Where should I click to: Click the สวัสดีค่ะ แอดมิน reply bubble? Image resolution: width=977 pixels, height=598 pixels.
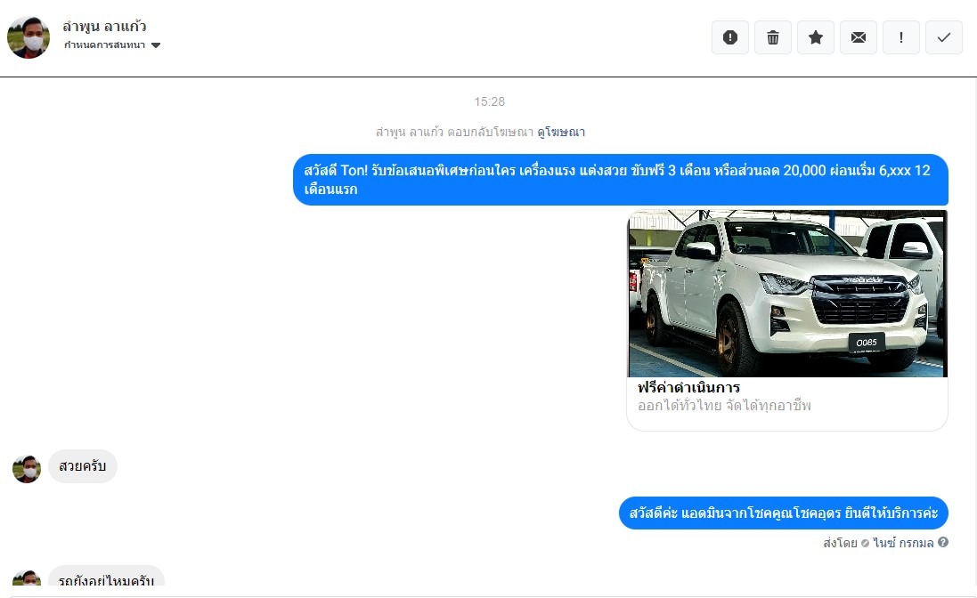783,513
